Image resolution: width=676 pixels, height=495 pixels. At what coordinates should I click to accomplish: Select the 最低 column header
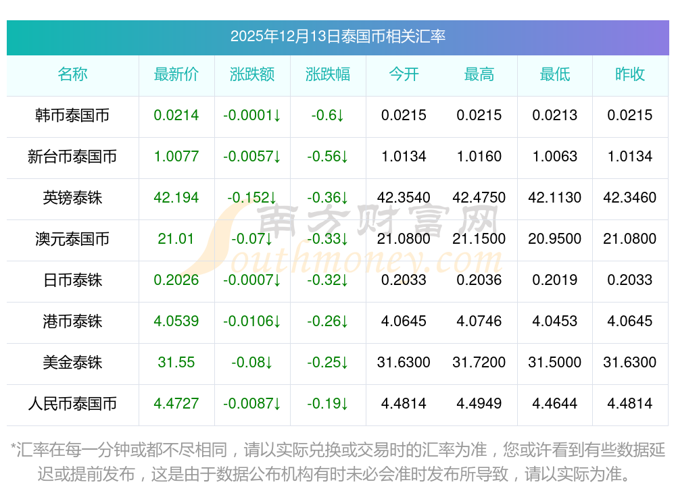point(555,74)
